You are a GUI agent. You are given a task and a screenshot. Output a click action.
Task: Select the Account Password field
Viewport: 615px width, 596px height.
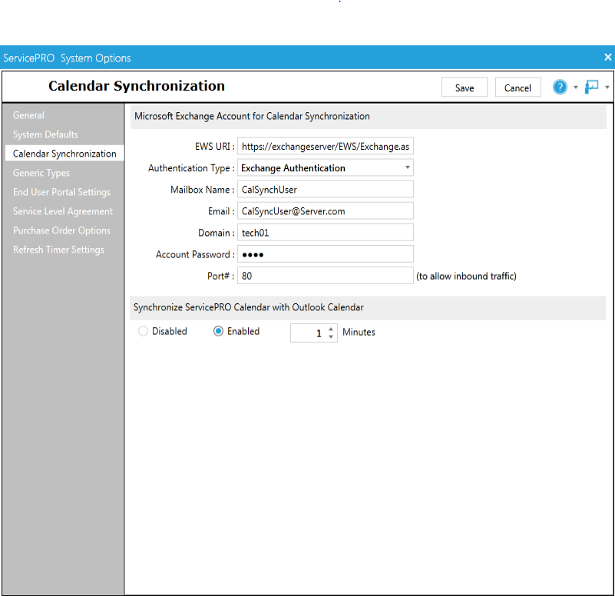pyautogui.click(x=325, y=253)
